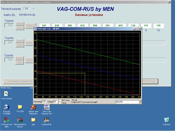This screenshot has height=131, width=175.
Task: Click Верх button for group 001
Action: (20, 41)
